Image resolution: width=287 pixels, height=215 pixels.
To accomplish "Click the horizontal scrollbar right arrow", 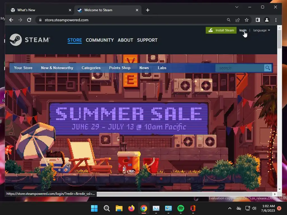I will click(275, 194).
